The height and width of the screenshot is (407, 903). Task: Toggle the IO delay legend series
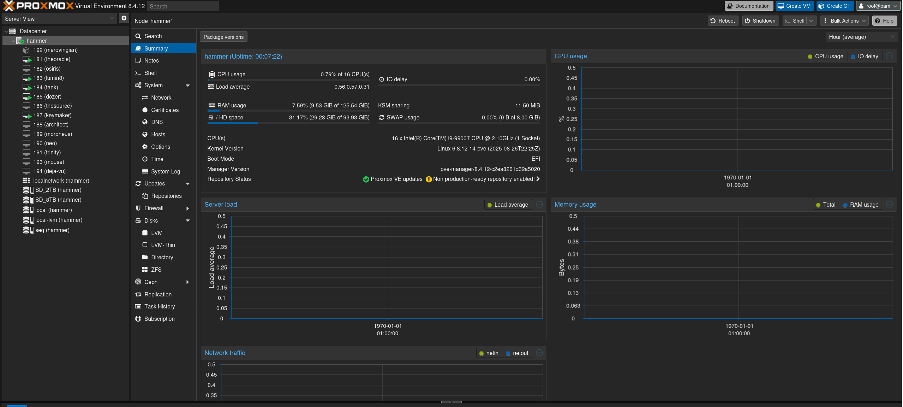[864, 57]
